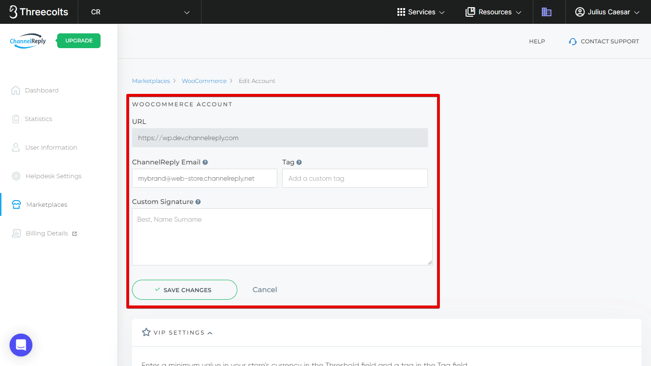Click the Tag input field
Screen dimensions: 651x366
tap(355, 178)
